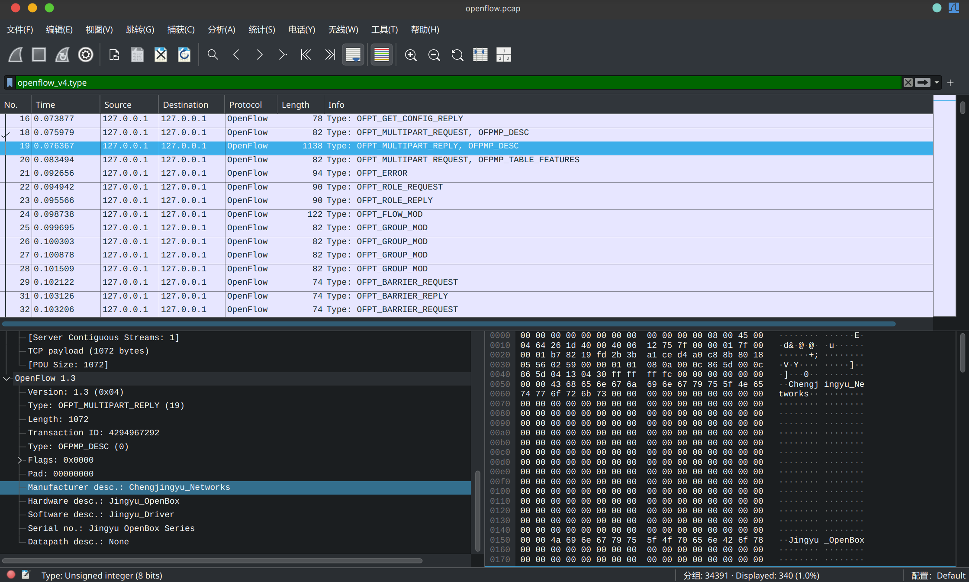Jump to first packet icon
The width and height of the screenshot is (969, 582).
pyautogui.click(x=306, y=55)
